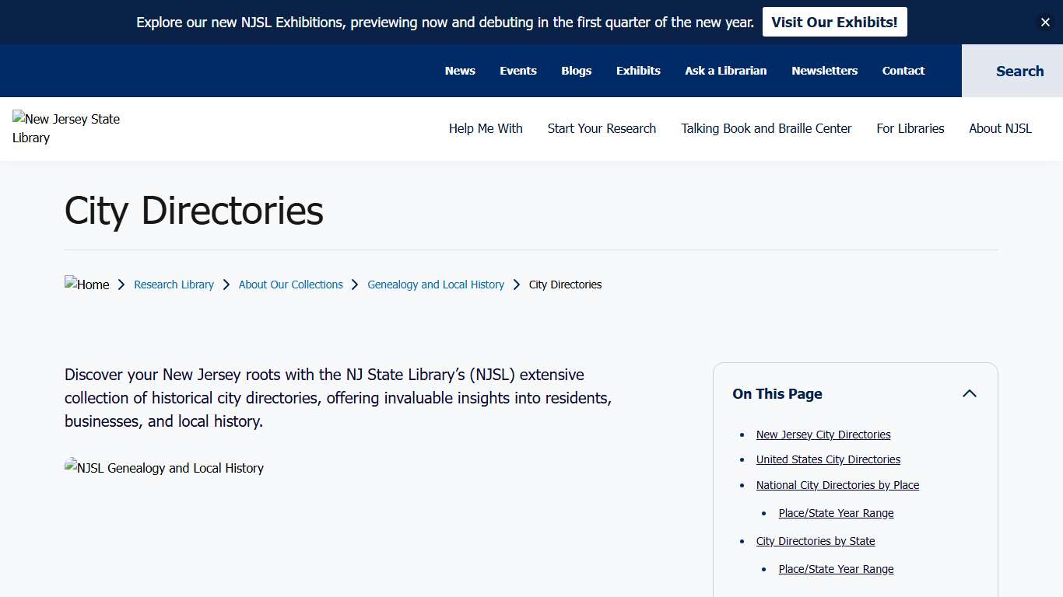
Task: Collapse the On This Page panel
Action: tap(970, 393)
